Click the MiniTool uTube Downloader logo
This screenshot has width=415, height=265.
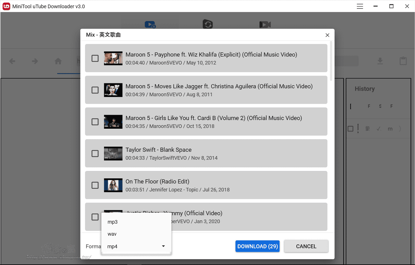coord(6,6)
